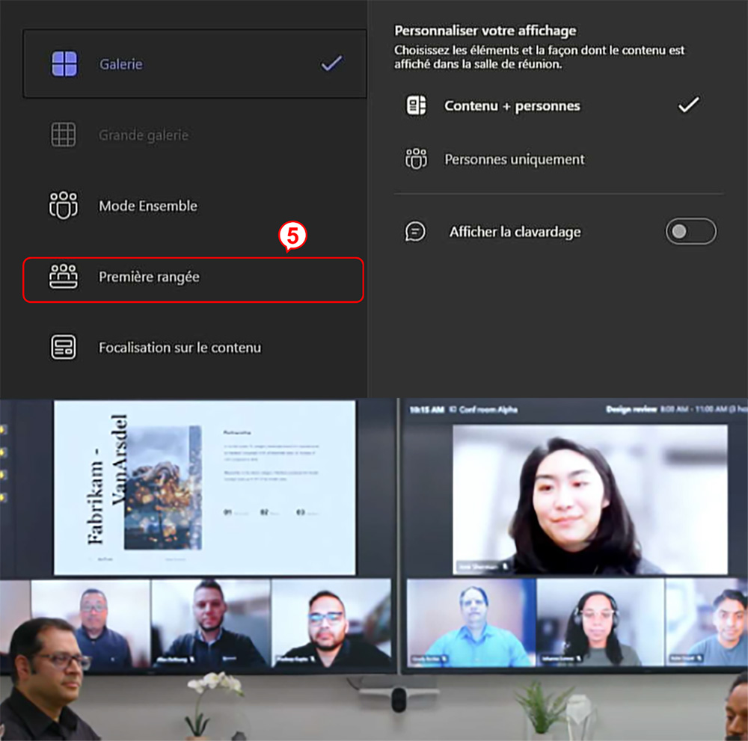Select the Contenu + personnes text option
Image resolution: width=748 pixels, height=741 pixels.
(x=512, y=106)
